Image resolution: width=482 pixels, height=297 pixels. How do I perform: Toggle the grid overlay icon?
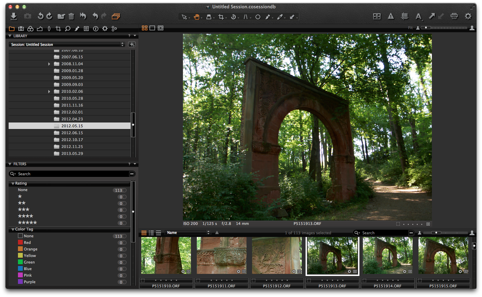pyautogui.click(x=404, y=16)
